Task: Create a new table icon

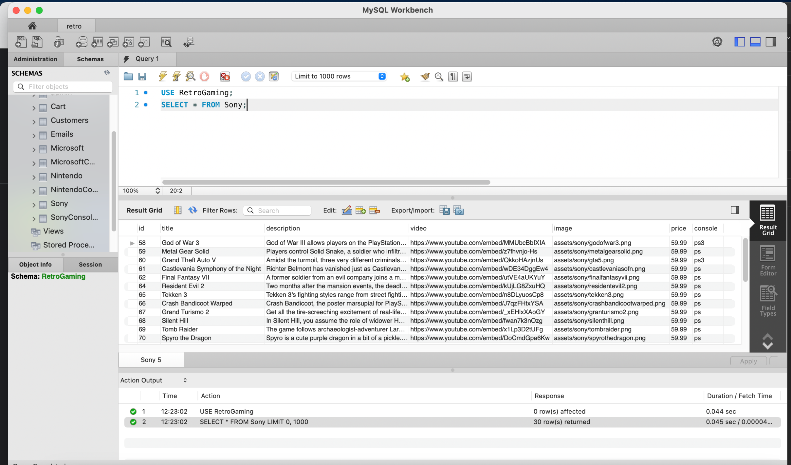Action: (x=97, y=42)
